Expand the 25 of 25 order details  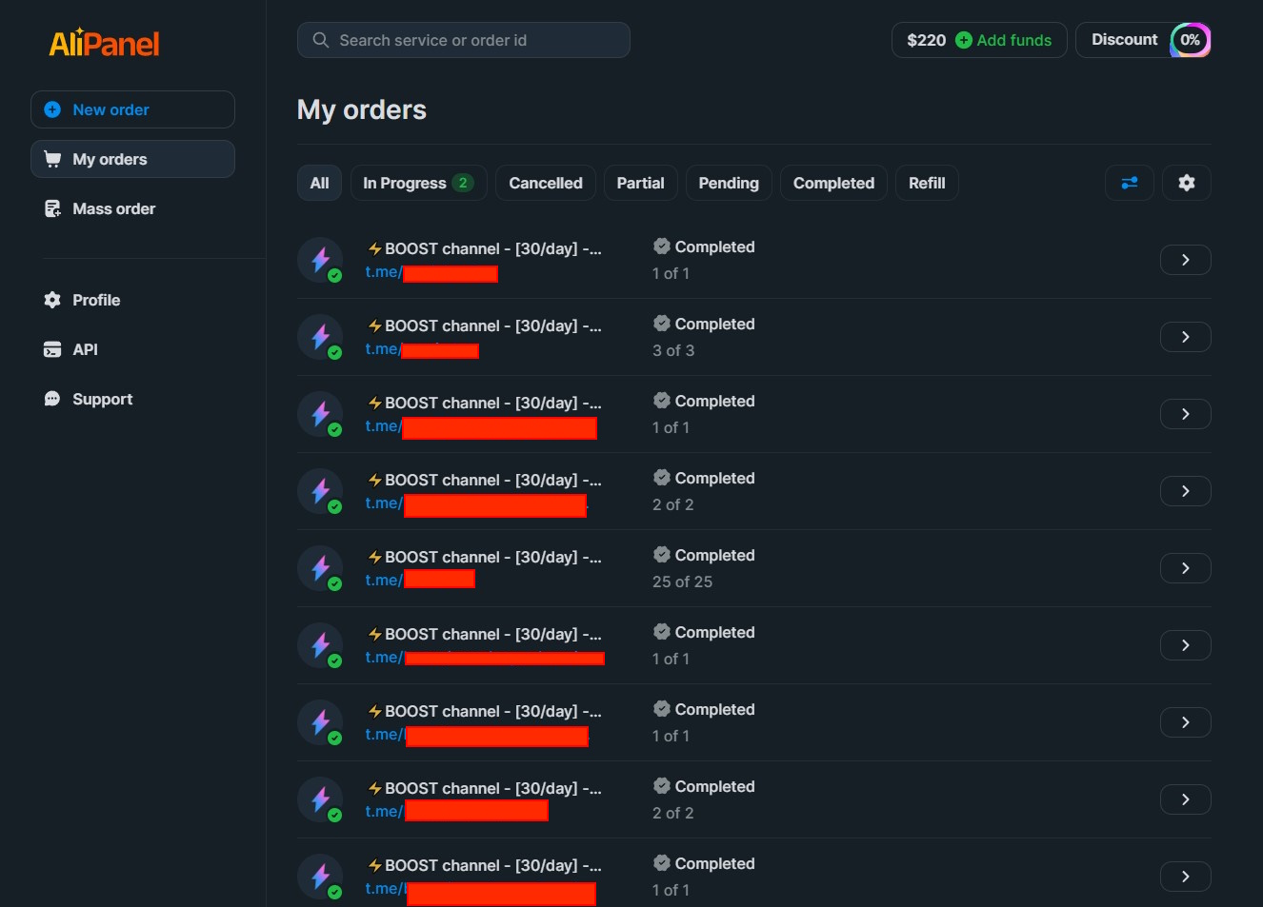pyautogui.click(x=1185, y=568)
